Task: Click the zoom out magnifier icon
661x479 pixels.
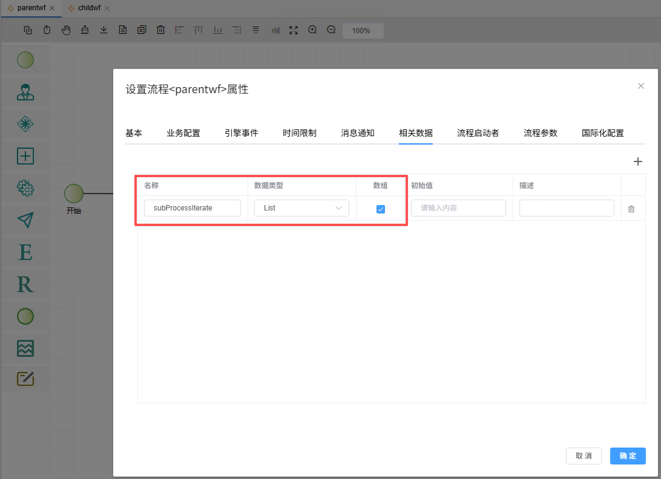Action: pos(331,30)
